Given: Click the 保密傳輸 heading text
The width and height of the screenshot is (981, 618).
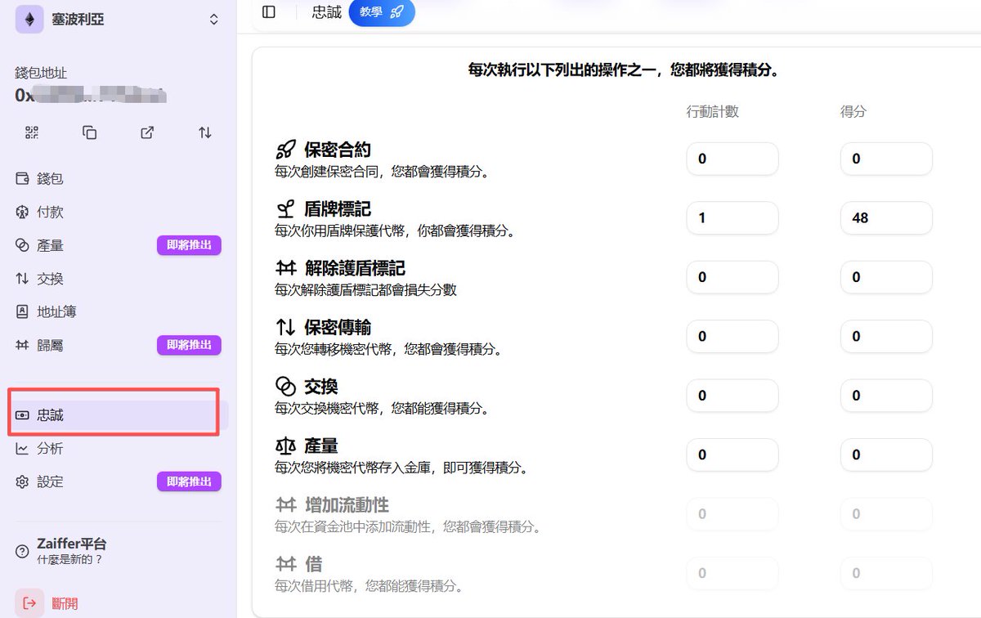Looking at the screenshot, I should pos(338,327).
